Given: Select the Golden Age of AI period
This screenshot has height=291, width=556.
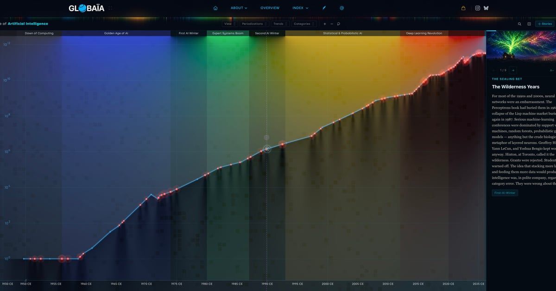Looking at the screenshot, I should click(x=116, y=33).
